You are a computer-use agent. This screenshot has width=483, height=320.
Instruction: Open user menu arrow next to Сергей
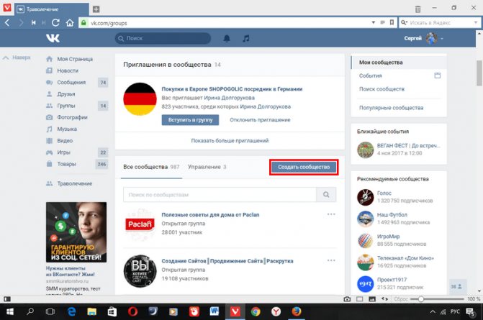pyautogui.click(x=442, y=39)
